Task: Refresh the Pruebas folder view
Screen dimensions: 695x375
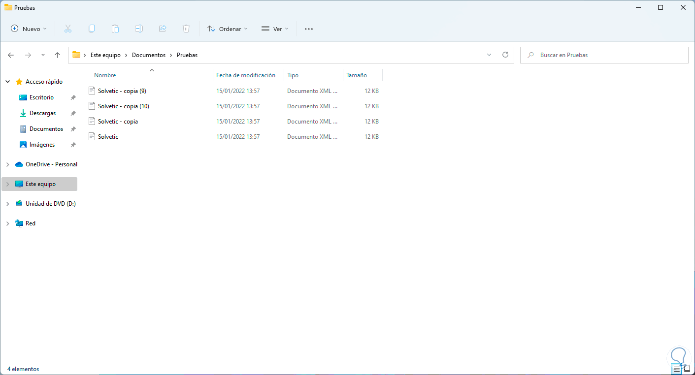Action: pyautogui.click(x=505, y=55)
